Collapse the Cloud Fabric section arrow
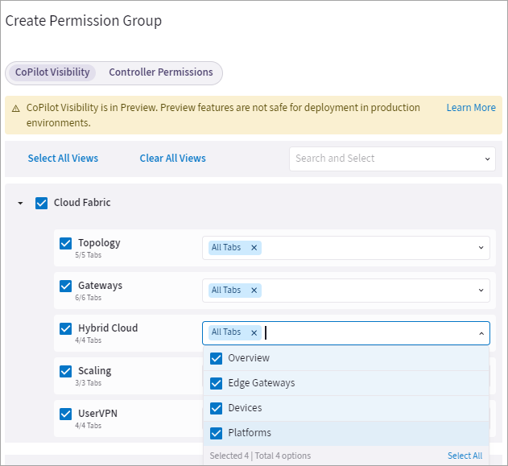Screen dimensions: 508x466 (x=20, y=203)
